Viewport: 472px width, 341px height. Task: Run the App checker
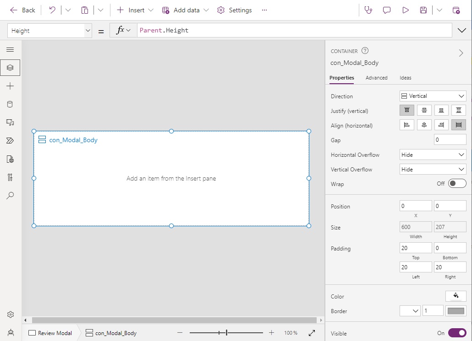tap(368, 10)
